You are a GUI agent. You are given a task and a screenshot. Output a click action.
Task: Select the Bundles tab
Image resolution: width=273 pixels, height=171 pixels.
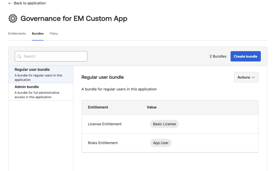click(38, 34)
